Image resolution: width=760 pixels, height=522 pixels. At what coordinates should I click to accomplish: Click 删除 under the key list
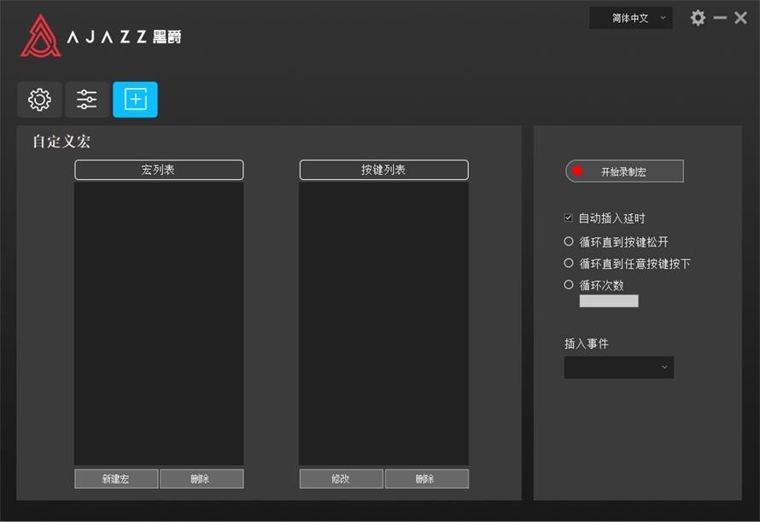[426, 478]
